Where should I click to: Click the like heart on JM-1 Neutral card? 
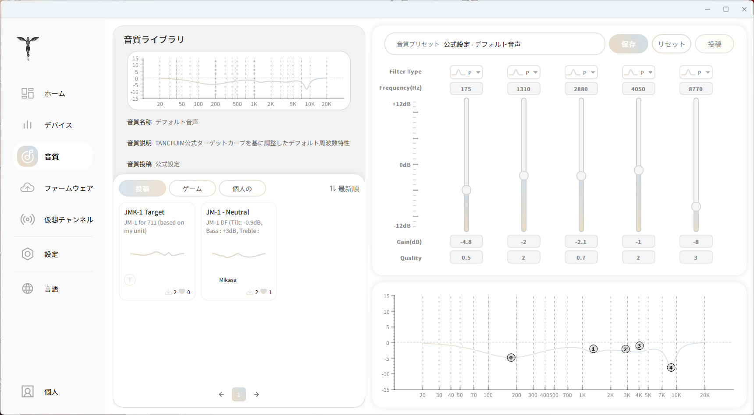click(263, 292)
